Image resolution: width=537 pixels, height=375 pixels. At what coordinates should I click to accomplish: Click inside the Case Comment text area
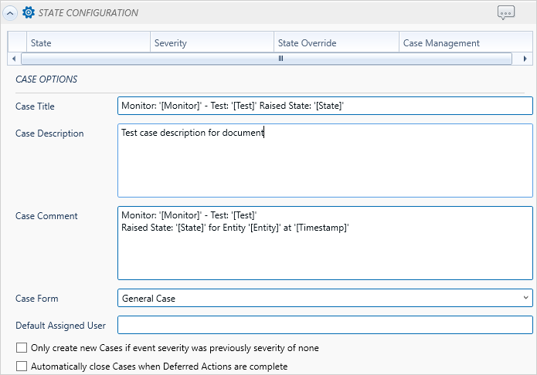(x=325, y=242)
